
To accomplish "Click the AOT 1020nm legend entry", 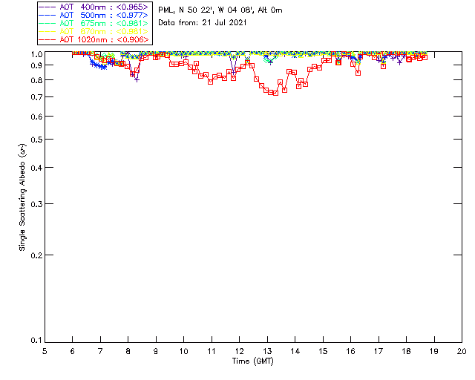I will coord(94,39).
